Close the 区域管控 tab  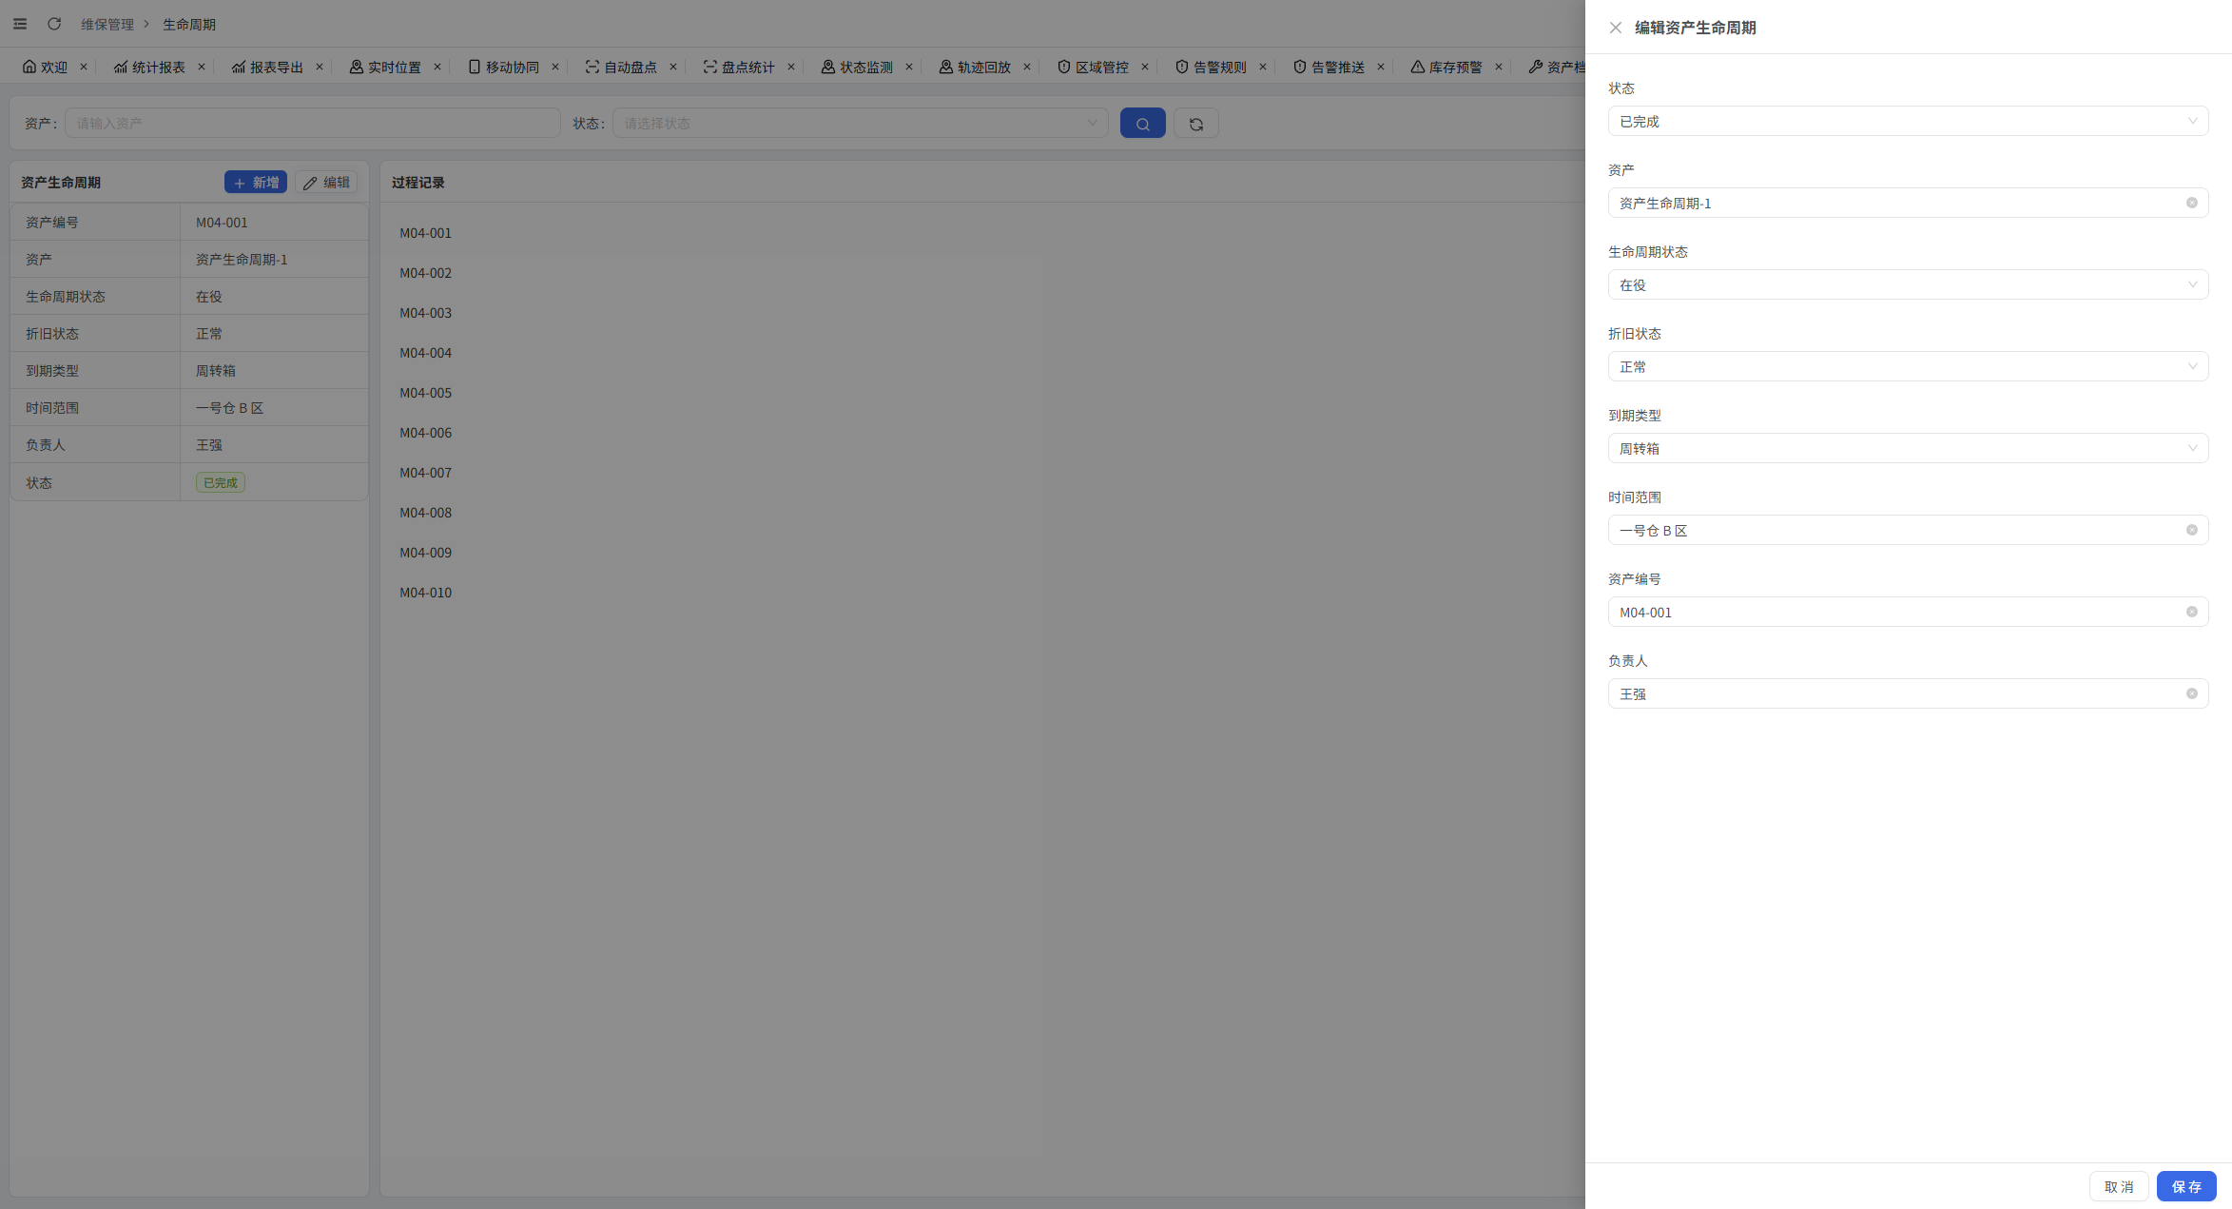pos(1145,67)
